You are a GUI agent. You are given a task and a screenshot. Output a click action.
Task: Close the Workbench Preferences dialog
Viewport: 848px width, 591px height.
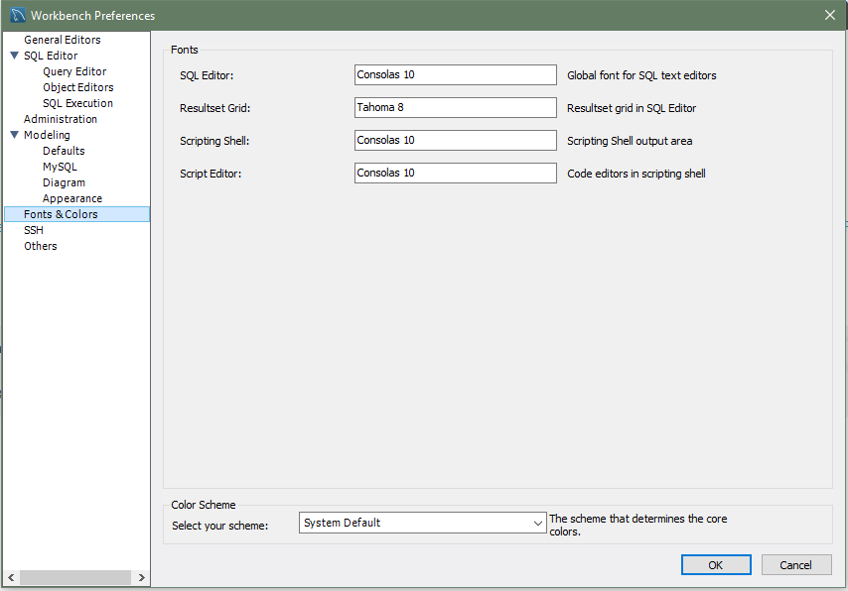829,15
